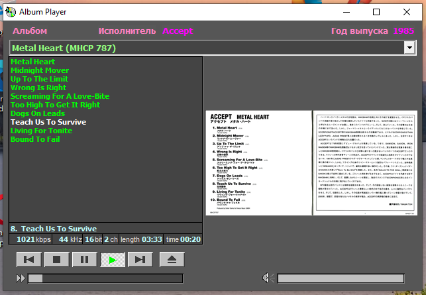Select the track Wrong Is Right
This screenshot has width=426, height=295.
click(x=38, y=88)
